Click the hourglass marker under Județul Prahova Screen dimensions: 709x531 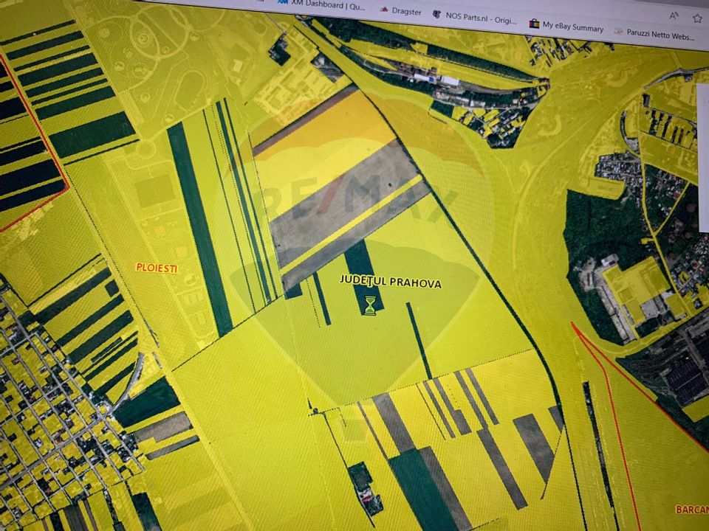370,305
